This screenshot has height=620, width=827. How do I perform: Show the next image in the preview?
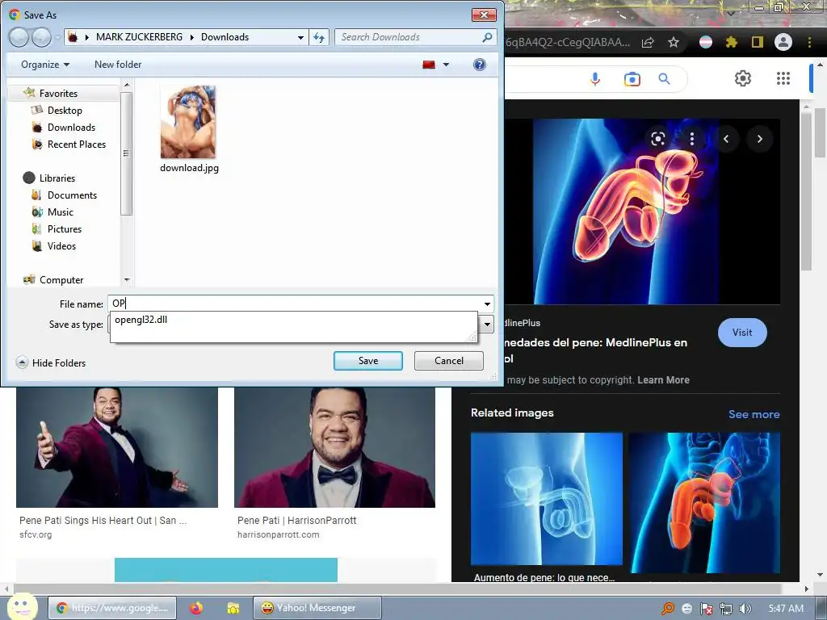(x=759, y=139)
